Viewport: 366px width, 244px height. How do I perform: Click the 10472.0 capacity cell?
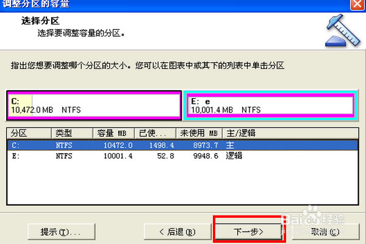click(x=118, y=145)
